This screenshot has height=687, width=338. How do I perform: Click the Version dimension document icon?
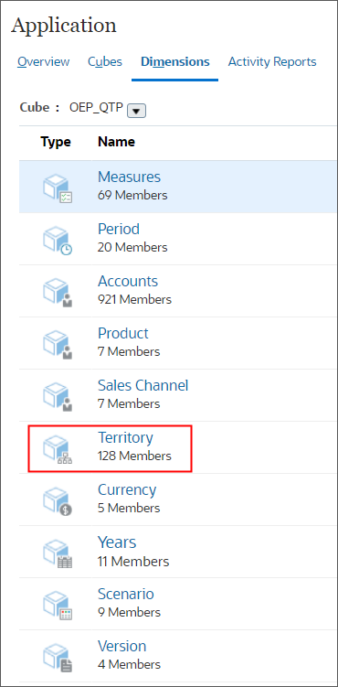(58, 658)
